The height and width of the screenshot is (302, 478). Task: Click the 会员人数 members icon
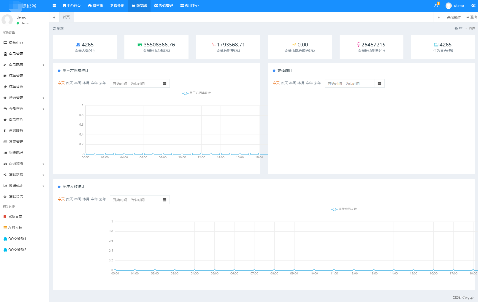pyautogui.click(x=78, y=45)
